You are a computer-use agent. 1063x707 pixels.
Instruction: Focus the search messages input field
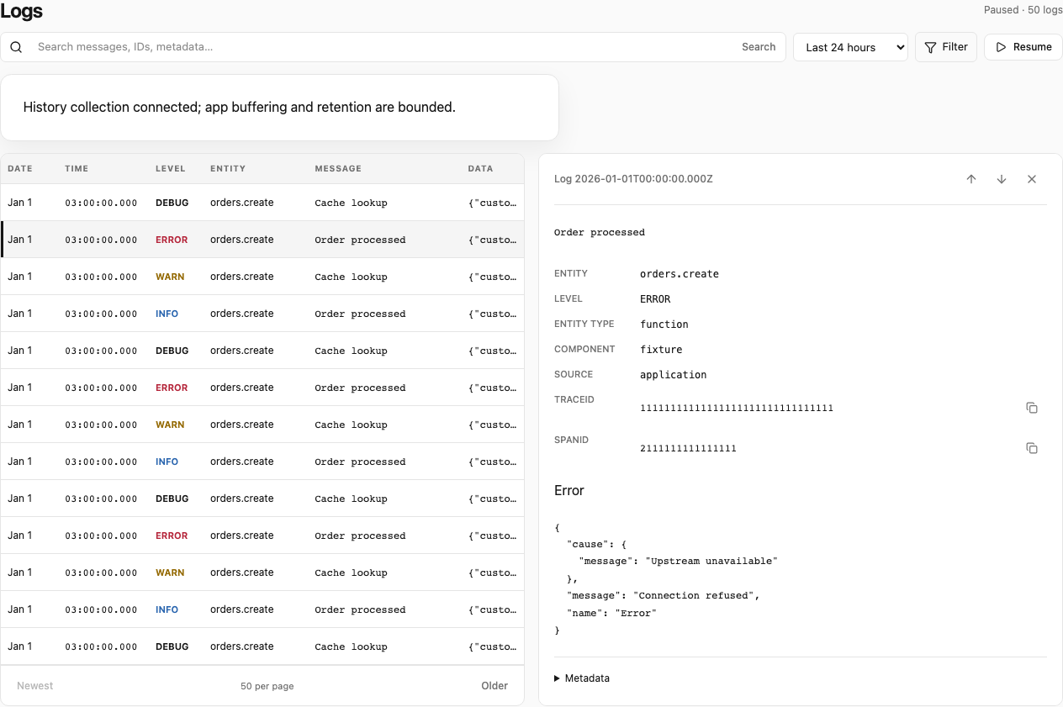point(383,47)
